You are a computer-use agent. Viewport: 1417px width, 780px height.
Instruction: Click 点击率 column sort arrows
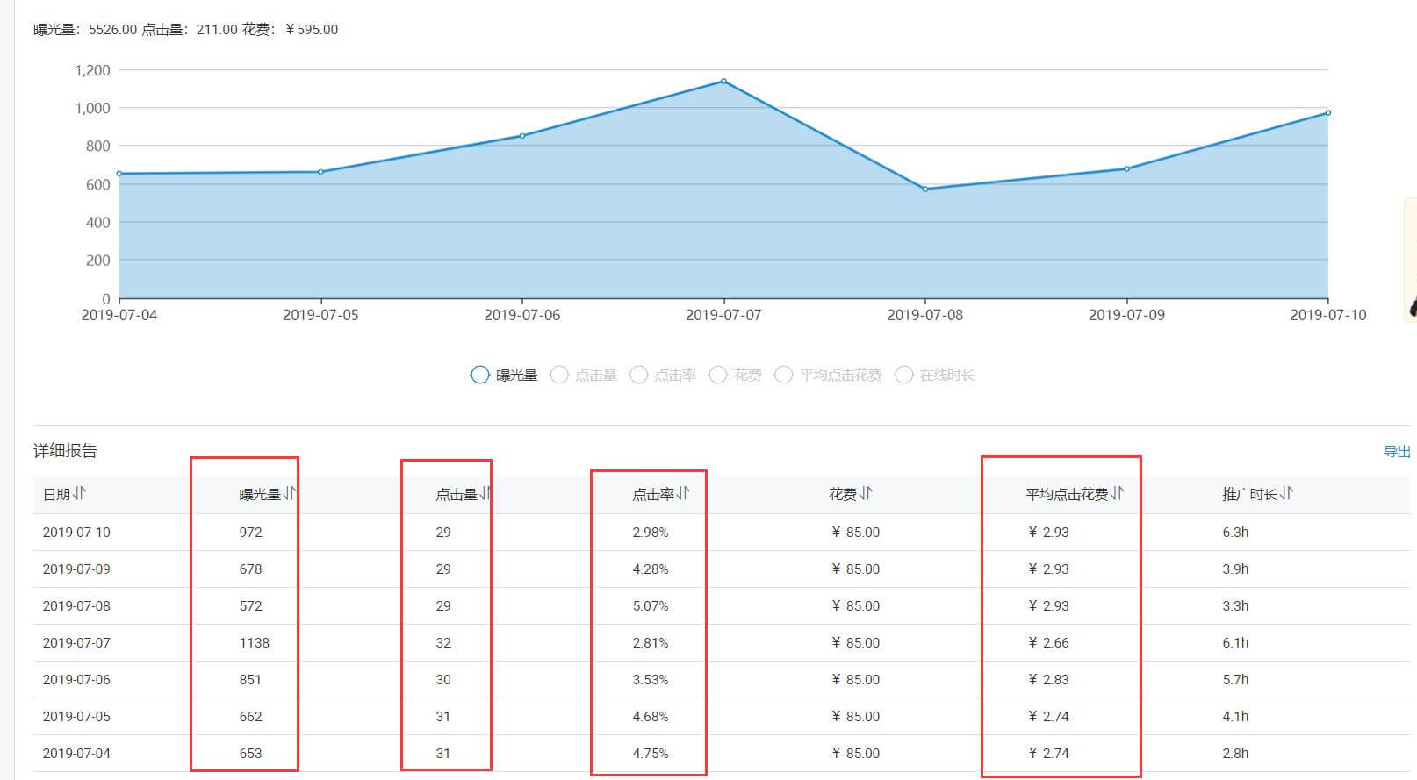pyautogui.click(x=683, y=494)
